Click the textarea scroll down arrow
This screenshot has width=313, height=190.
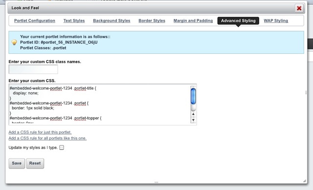(x=193, y=120)
